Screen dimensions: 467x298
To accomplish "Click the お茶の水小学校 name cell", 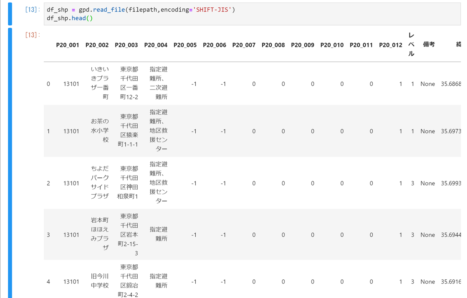I will point(100,131).
